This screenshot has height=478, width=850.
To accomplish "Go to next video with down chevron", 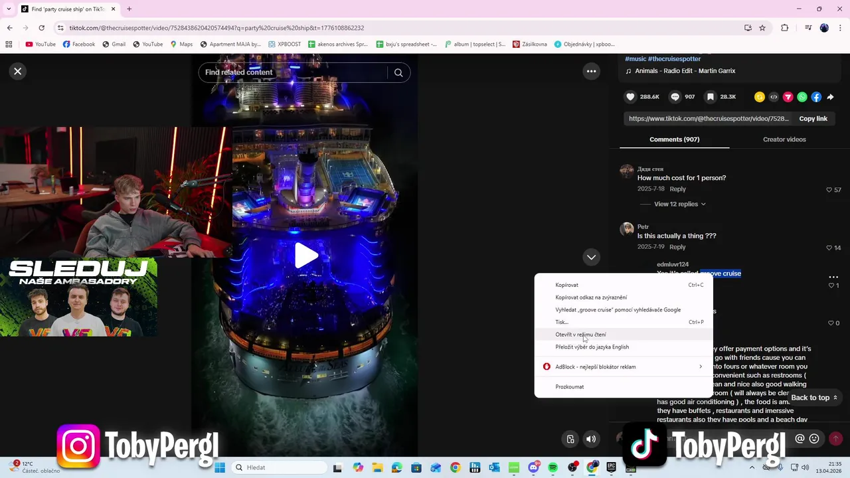I will [x=591, y=257].
